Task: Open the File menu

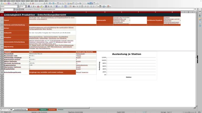Action: coord(1,1)
